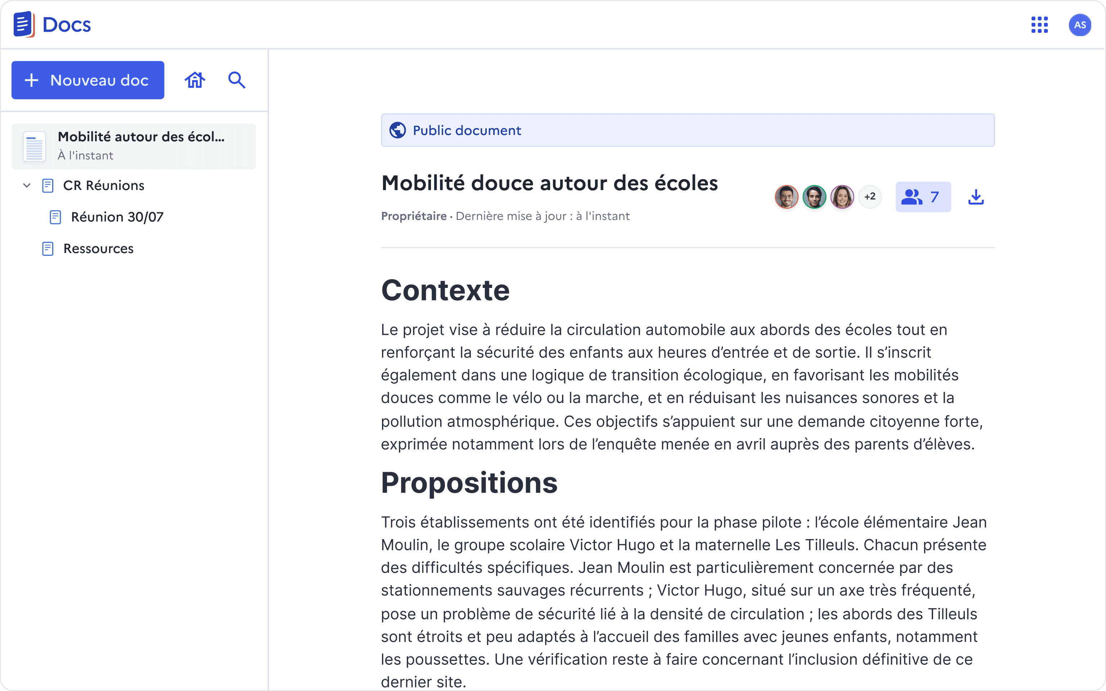1106x691 pixels.
Task: Open the Réunion 30/07 sub-page
Action: [x=117, y=217]
